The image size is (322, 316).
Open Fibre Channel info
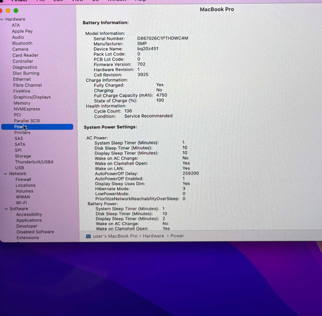point(28,85)
